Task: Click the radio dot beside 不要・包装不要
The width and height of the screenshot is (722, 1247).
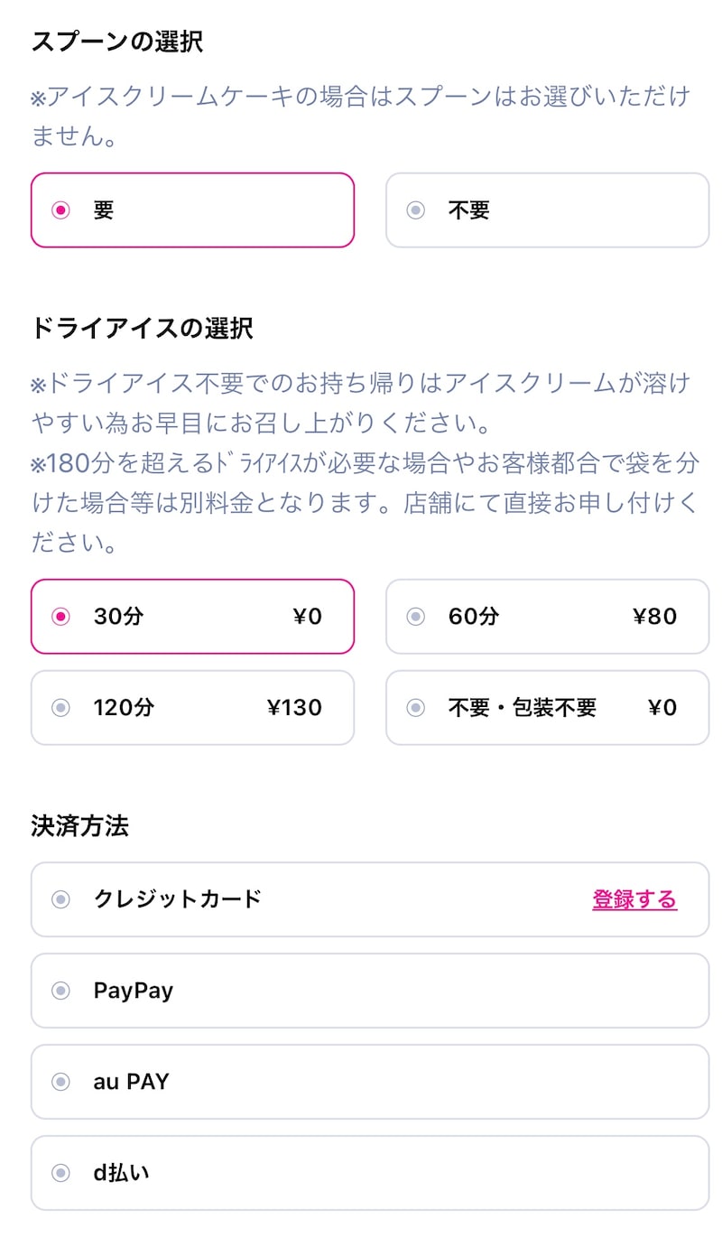Action: pyautogui.click(x=415, y=708)
